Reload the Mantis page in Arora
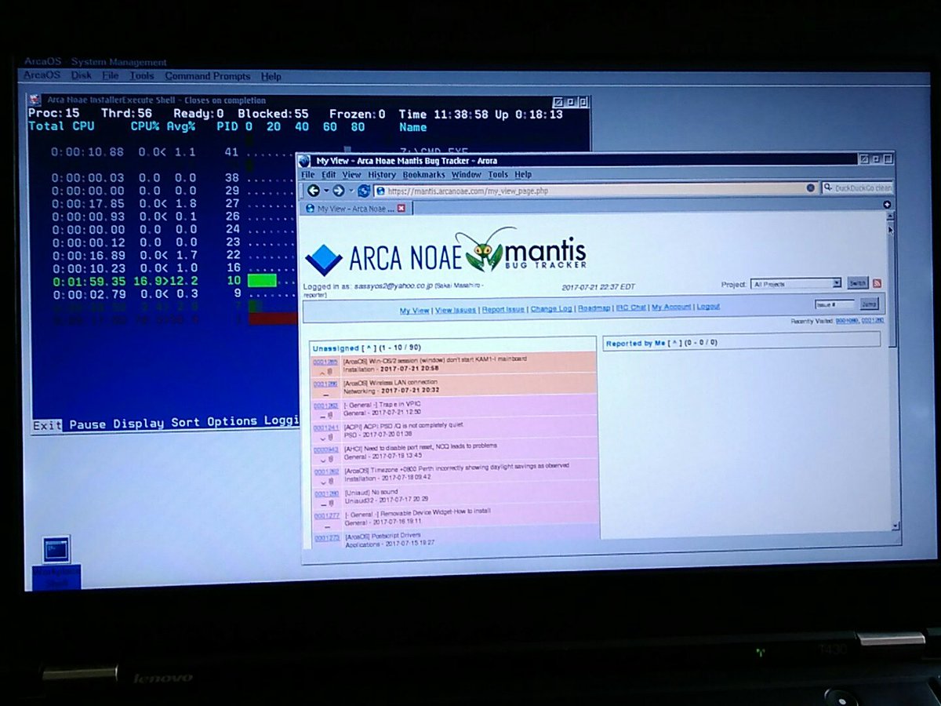 pyautogui.click(x=364, y=191)
